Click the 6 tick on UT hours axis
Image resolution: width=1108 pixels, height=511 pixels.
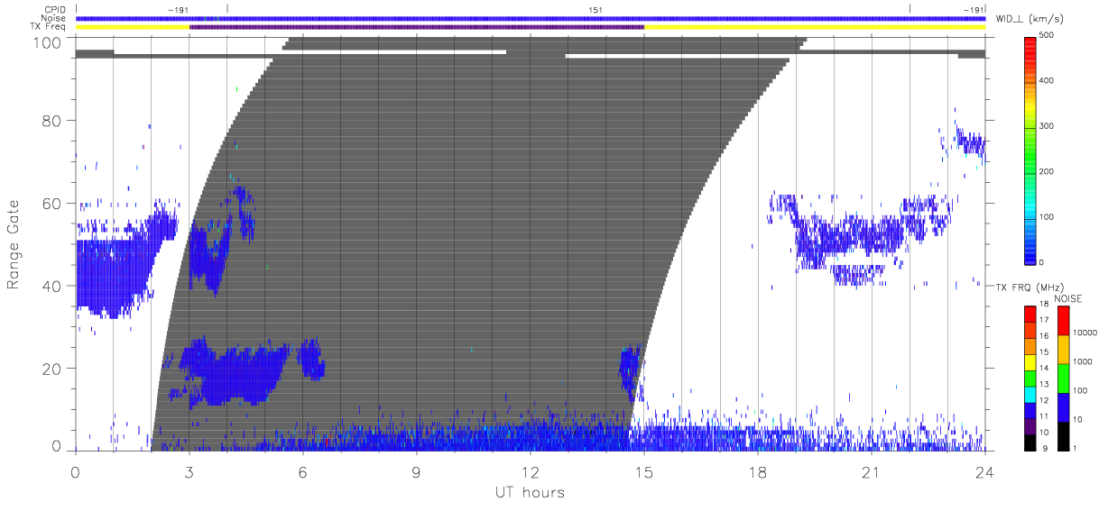[x=302, y=471]
